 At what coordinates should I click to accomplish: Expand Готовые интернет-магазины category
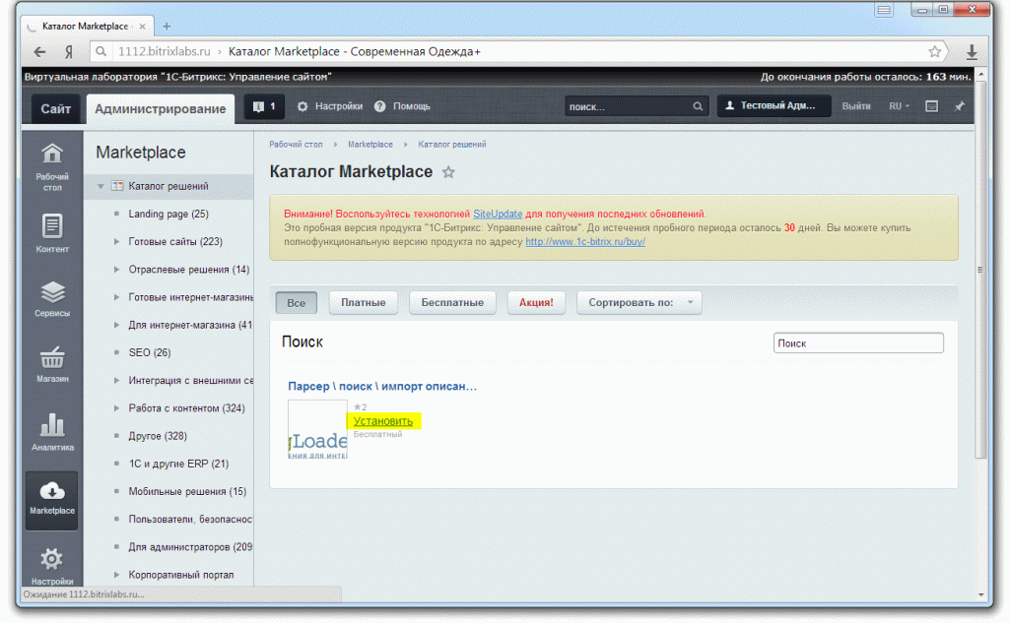[x=116, y=297]
